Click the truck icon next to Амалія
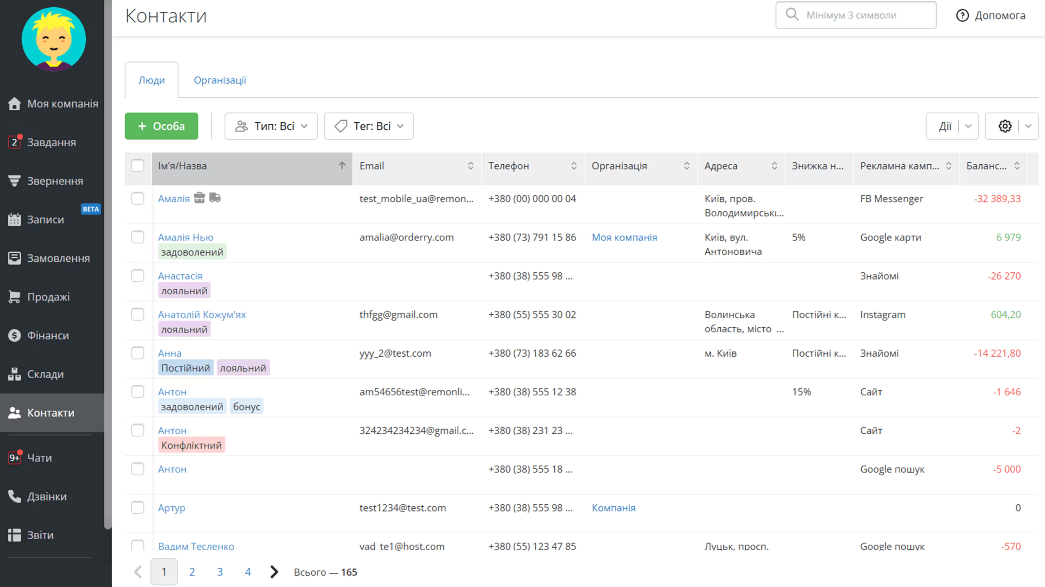 pos(215,198)
